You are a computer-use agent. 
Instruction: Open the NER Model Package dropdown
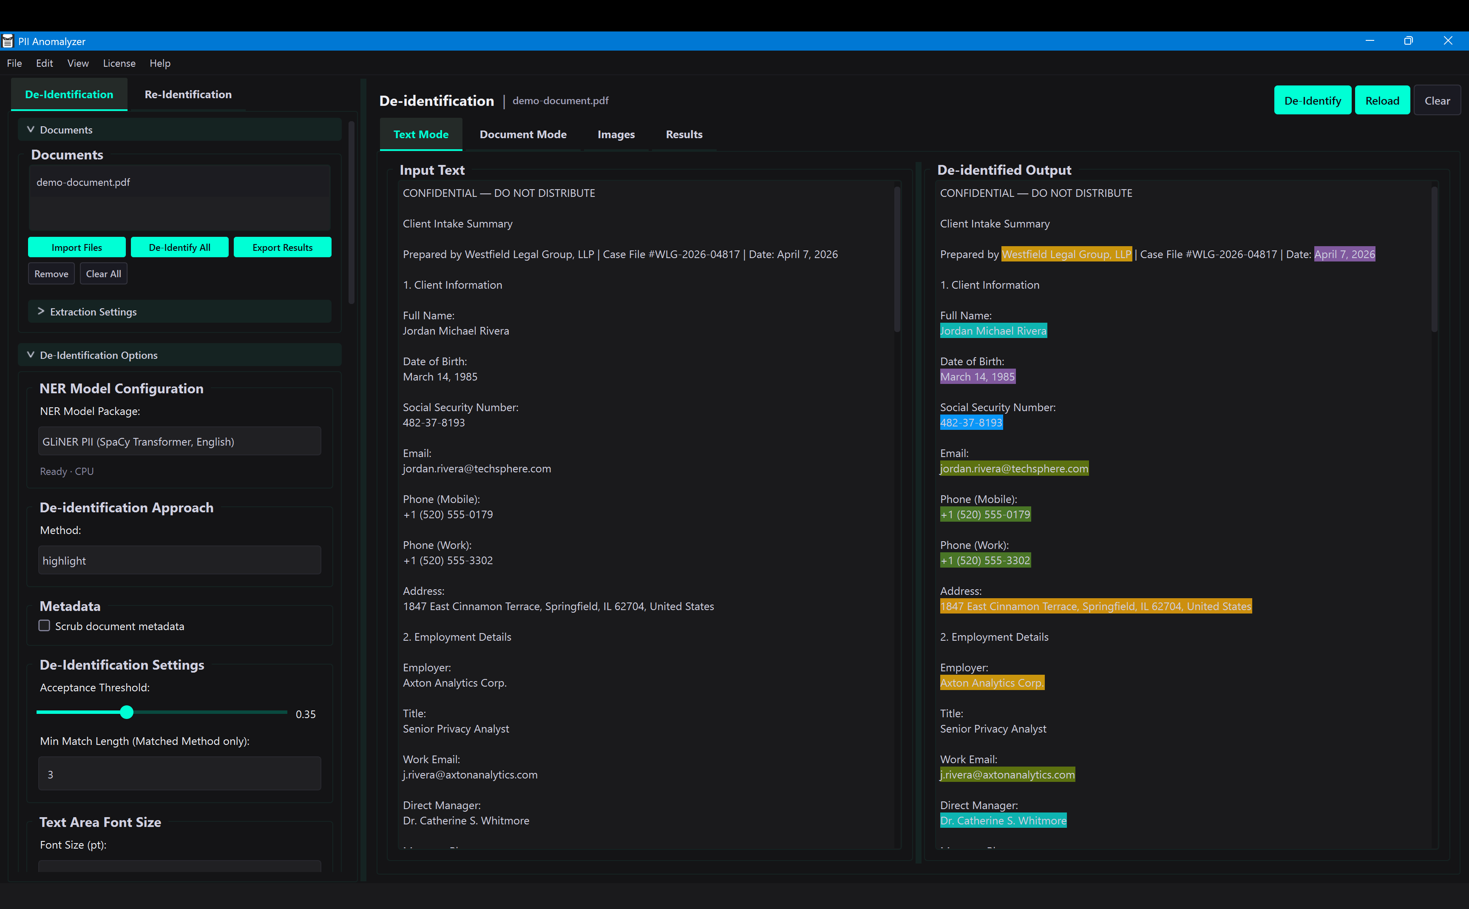click(179, 440)
